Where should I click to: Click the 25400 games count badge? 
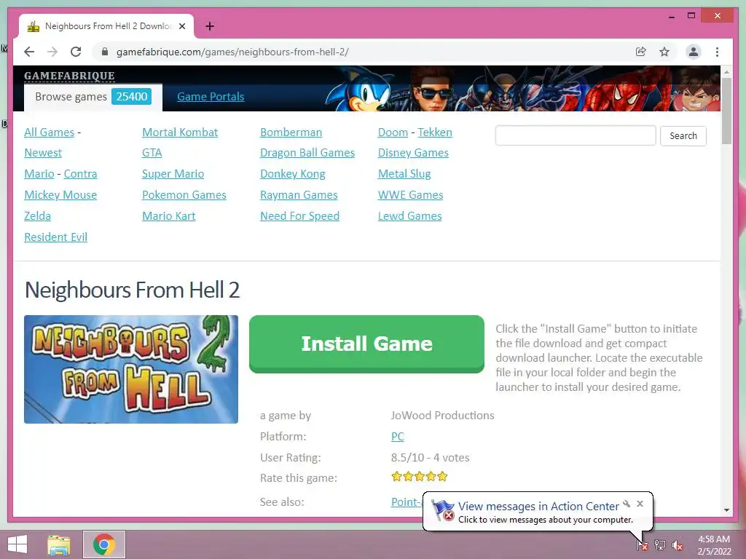(x=132, y=97)
